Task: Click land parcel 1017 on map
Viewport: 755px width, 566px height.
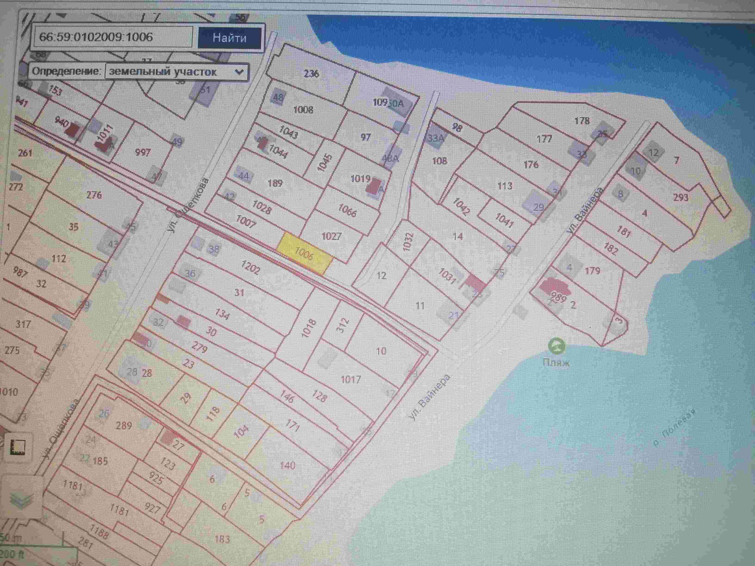Action: point(351,379)
